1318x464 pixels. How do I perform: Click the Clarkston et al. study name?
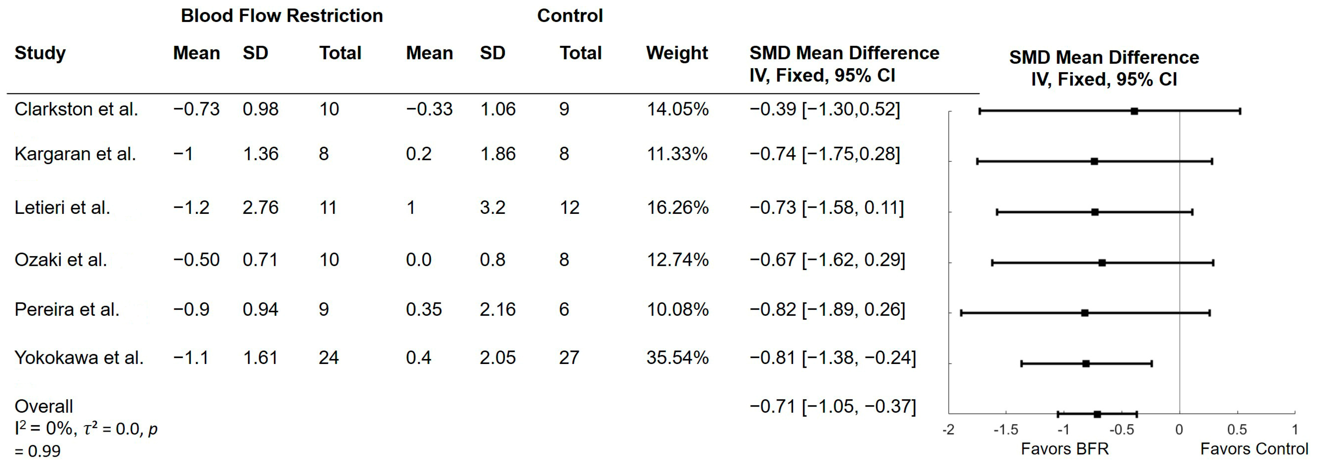tap(76, 109)
